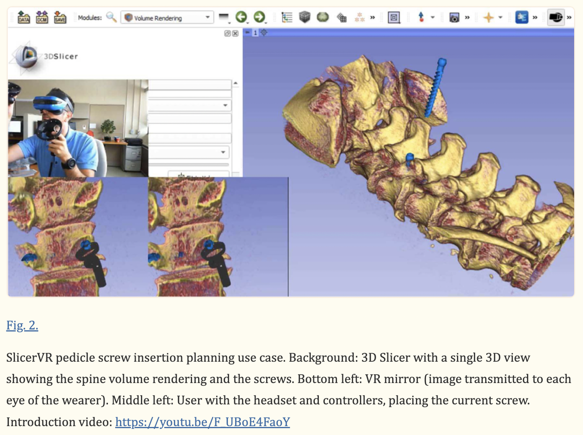
Task: Click the screenshot camera icon
Action: click(454, 17)
